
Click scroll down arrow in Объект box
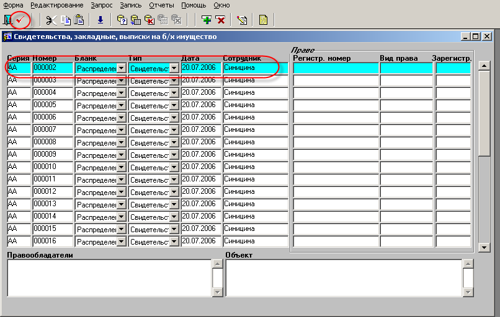click(x=468, y=292)
